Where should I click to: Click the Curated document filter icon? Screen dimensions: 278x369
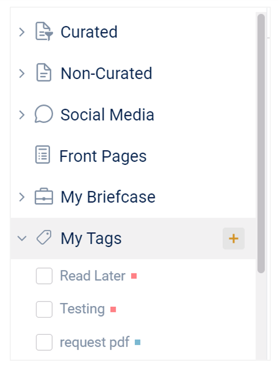coord(44,31)
